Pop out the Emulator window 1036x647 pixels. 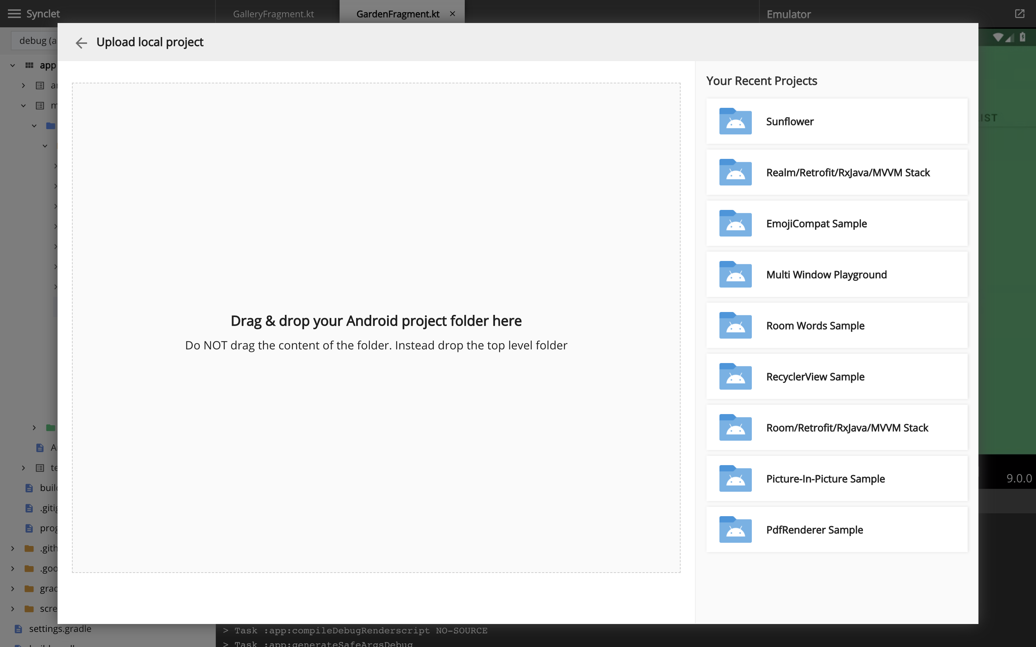click(1019, 14)
